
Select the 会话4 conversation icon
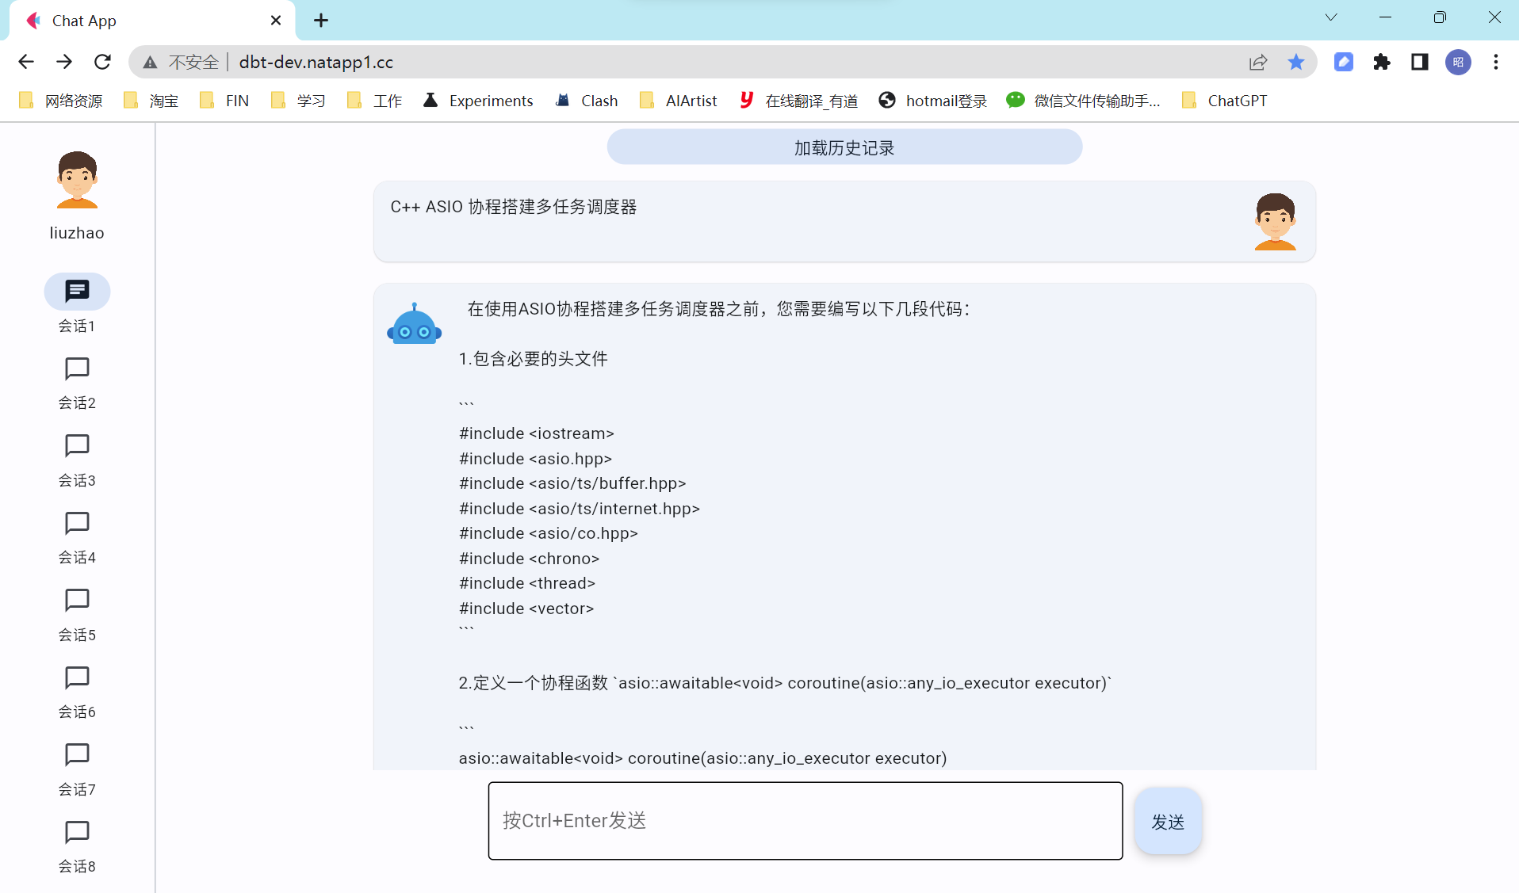pos(77,523)
